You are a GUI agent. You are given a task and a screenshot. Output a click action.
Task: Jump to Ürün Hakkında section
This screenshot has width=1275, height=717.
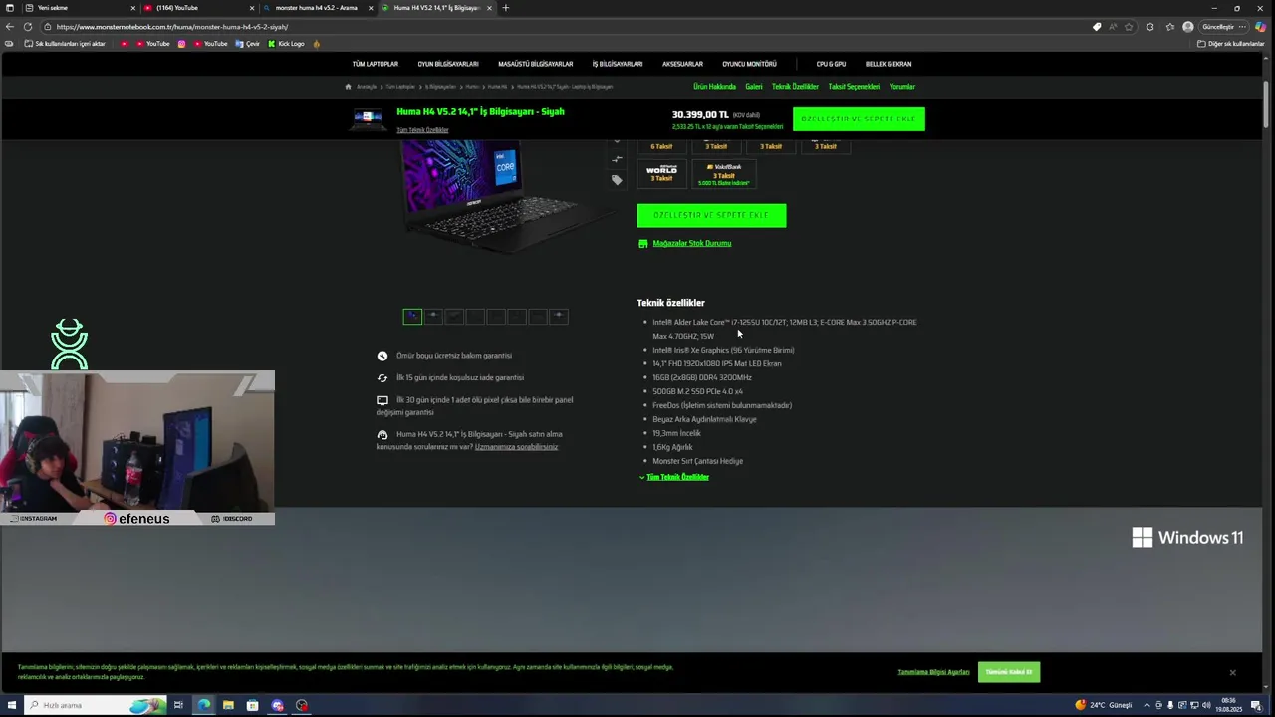pyautogui.click(x=714, y=87)
